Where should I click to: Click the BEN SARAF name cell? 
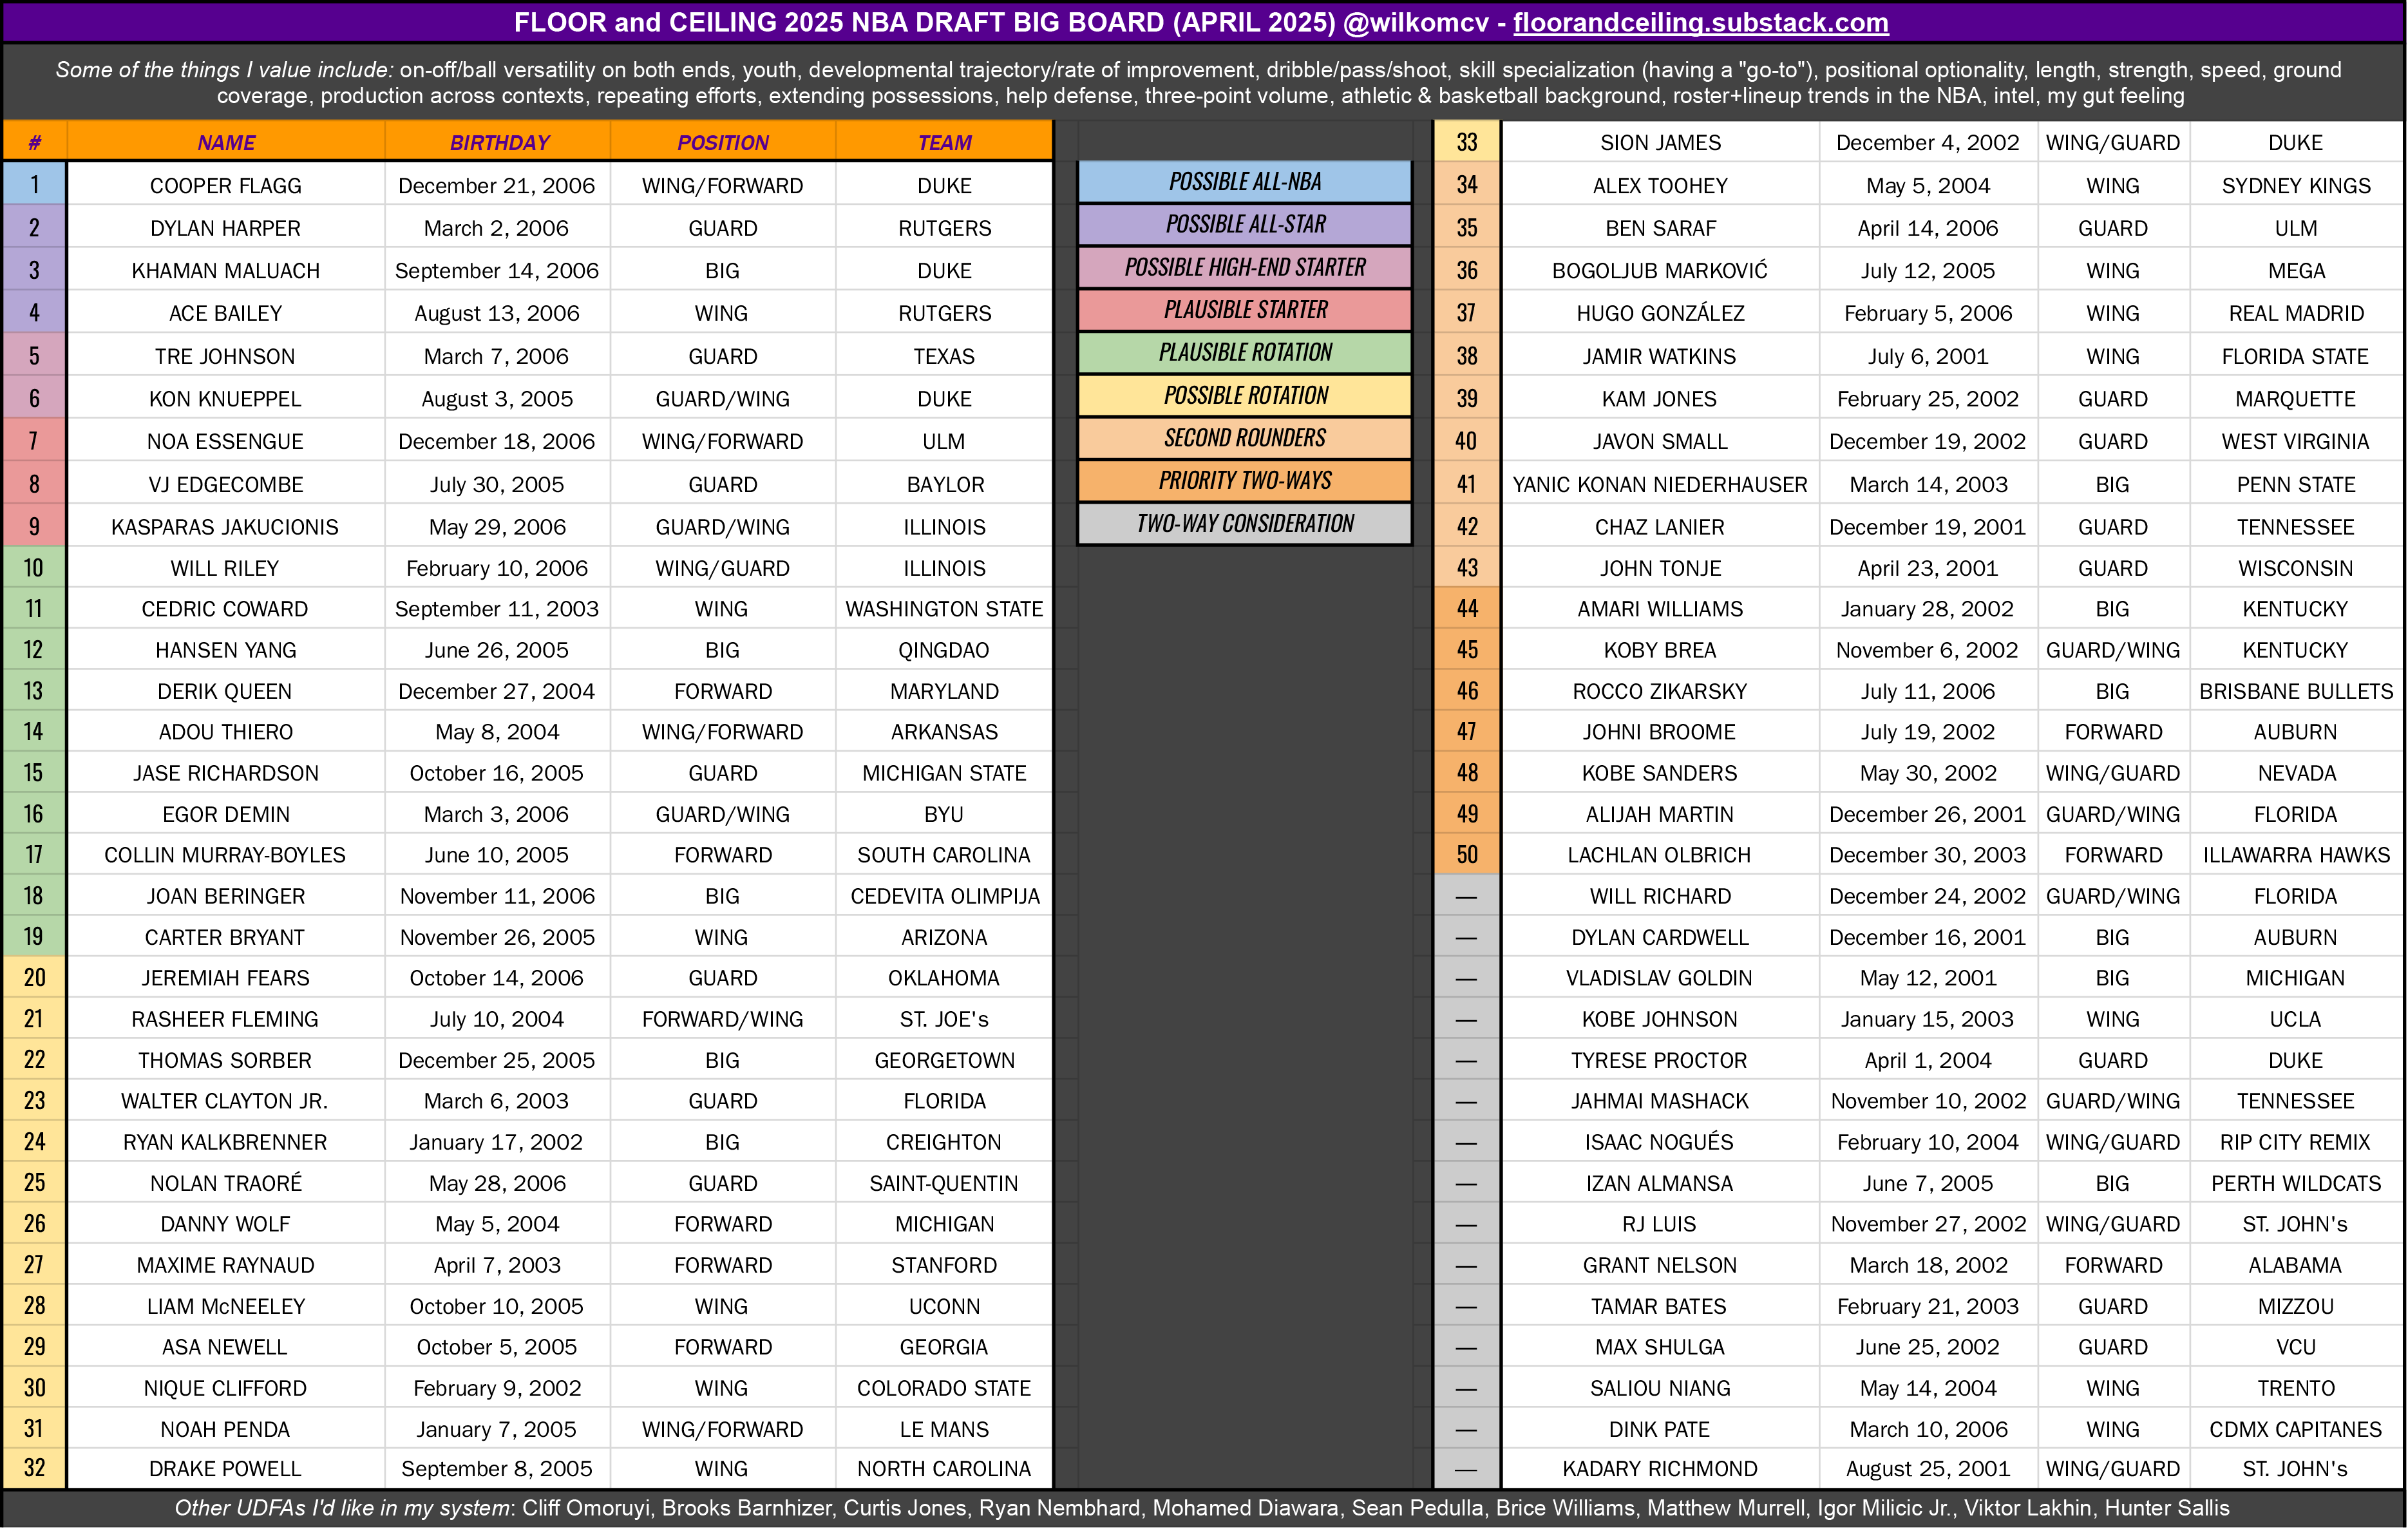click(1660, 228)
